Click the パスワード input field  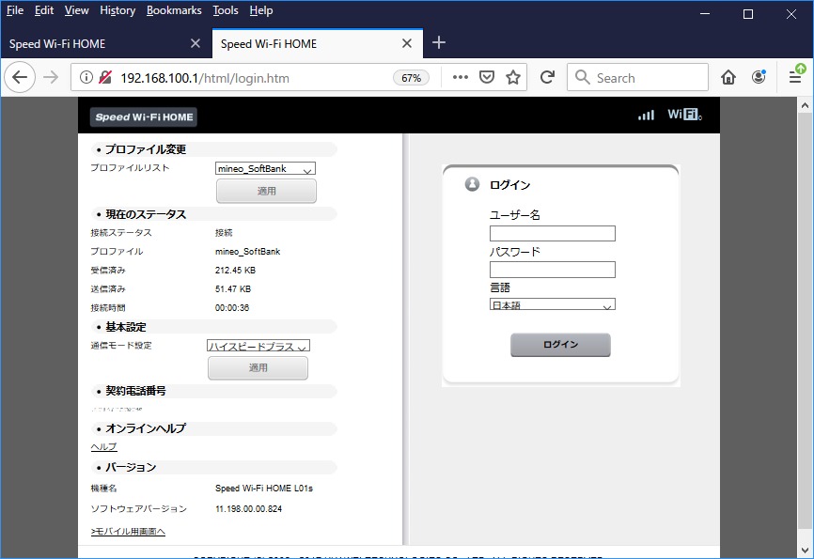[x=552, y=270]
